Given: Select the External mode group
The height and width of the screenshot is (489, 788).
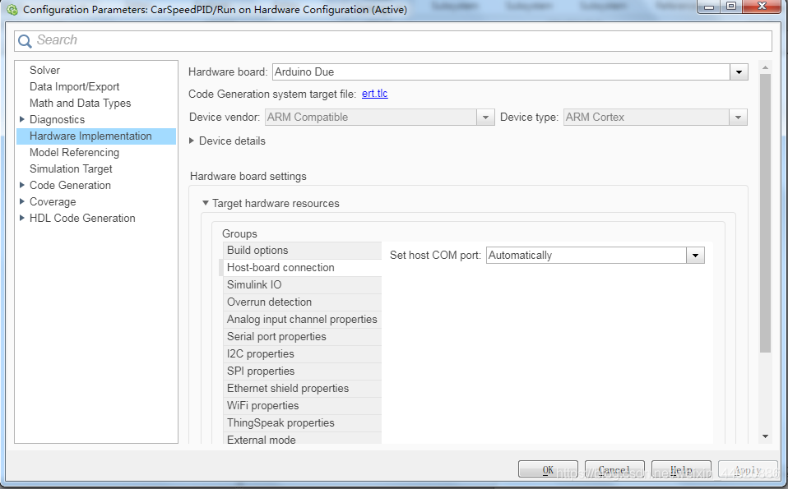Looking at the screenshot, I should pos(302,438).
